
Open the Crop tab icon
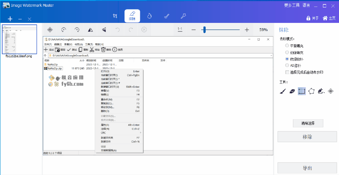[115, 16]
